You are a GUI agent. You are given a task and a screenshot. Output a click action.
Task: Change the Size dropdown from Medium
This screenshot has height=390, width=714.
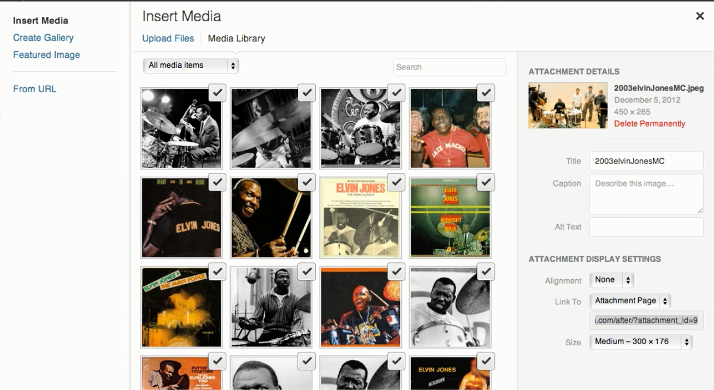641,341
